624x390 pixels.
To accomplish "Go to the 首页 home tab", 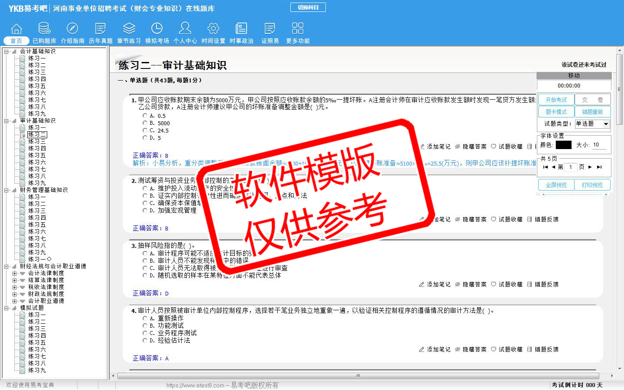I will (x=16, y=41).
